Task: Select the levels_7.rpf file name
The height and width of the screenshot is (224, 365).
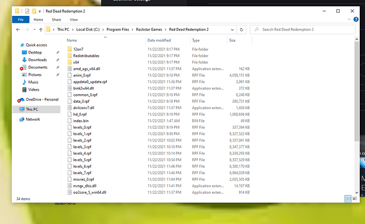Action: click(82, 173)
